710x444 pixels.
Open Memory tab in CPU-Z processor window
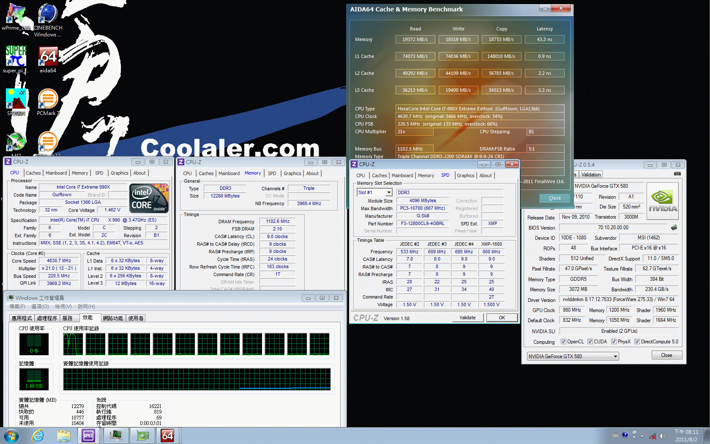point(80,173)
